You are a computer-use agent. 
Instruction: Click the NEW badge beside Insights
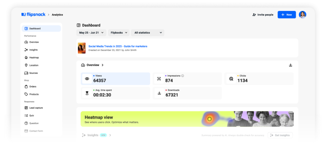(103, 135)
